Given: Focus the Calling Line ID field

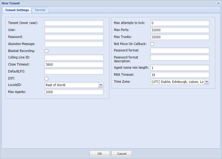Looking at the screenshot, I should pos(74,57).
